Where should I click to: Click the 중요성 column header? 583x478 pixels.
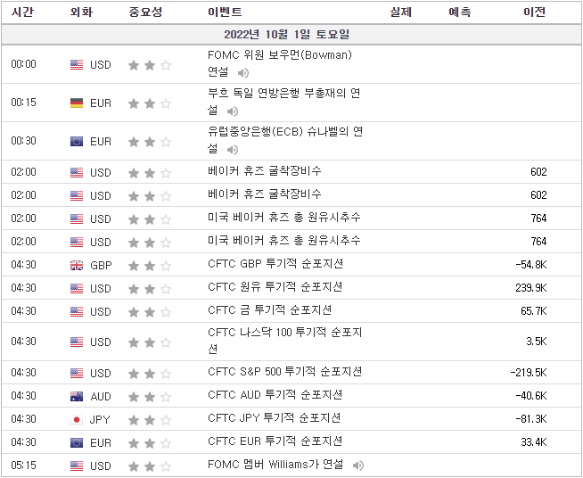coord(145,12)
